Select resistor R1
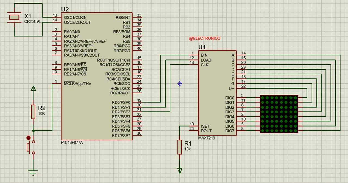Viewport: 348px width, 183px height. click(x=180, y=147)
